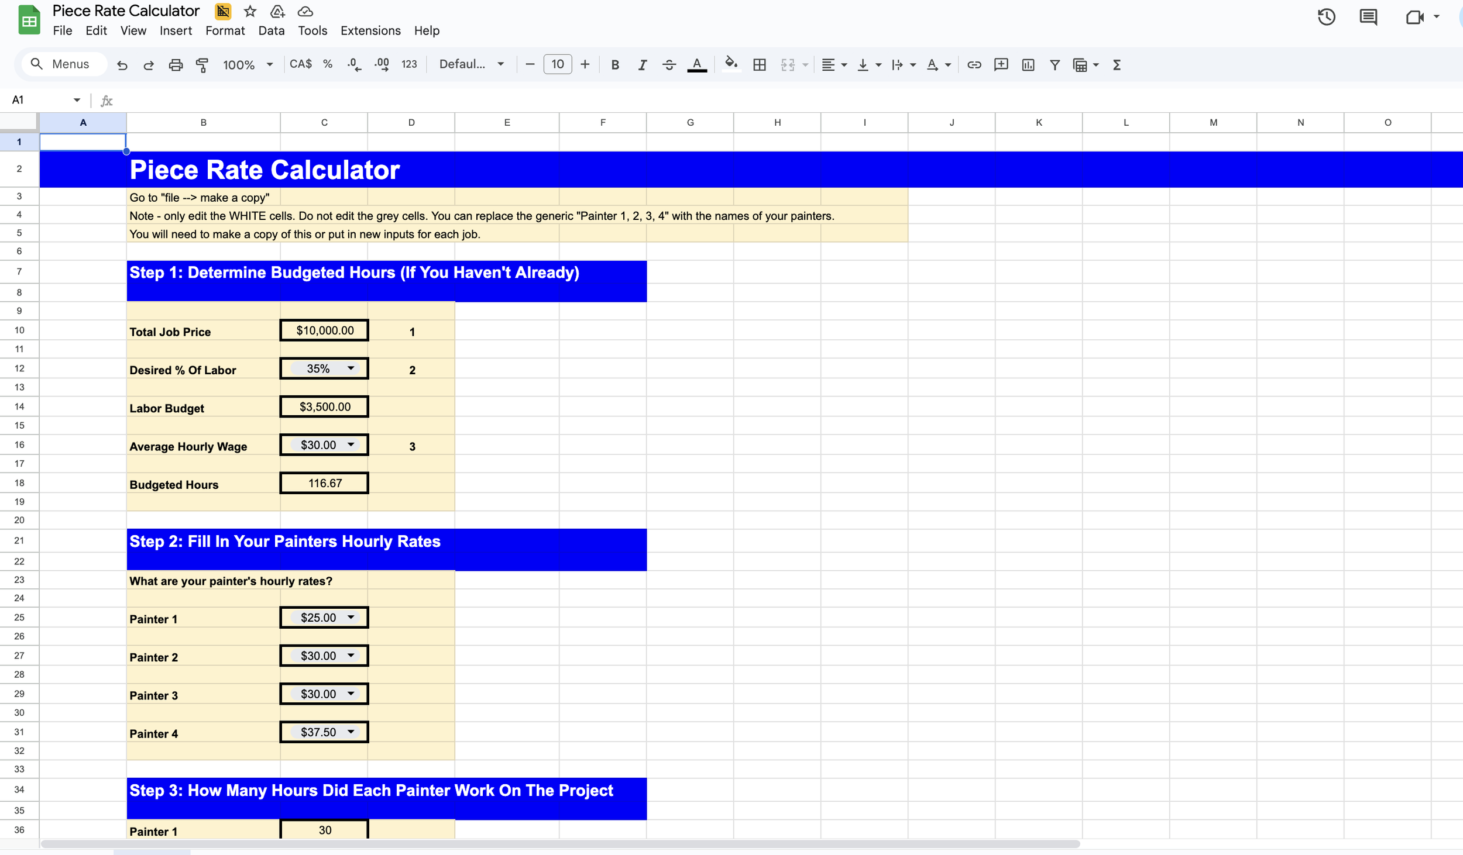
Task: Click the Insert comment icon
Action: tap(1001, 65)
